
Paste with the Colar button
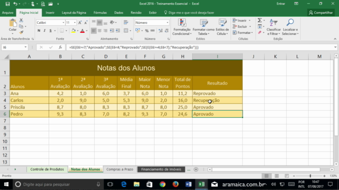tap(13, 26)
